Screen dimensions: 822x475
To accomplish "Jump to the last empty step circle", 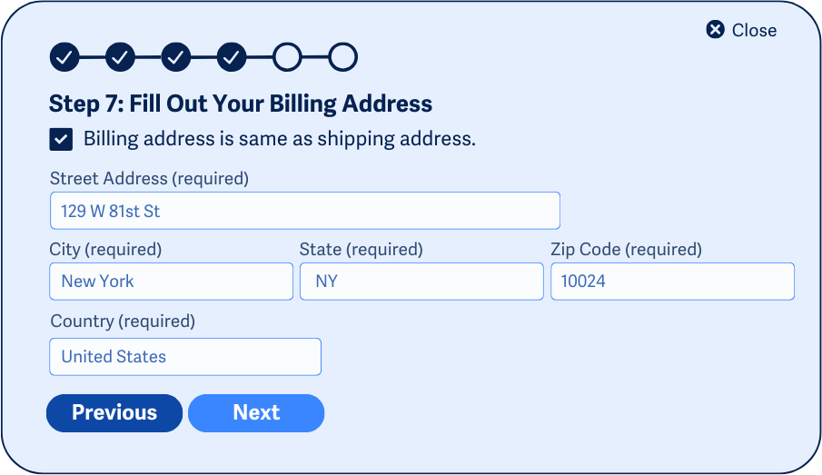I will pyautogui.click(x=342, y=57).
